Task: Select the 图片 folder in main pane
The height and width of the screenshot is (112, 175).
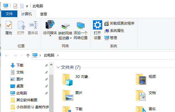Action: [72, 96]
